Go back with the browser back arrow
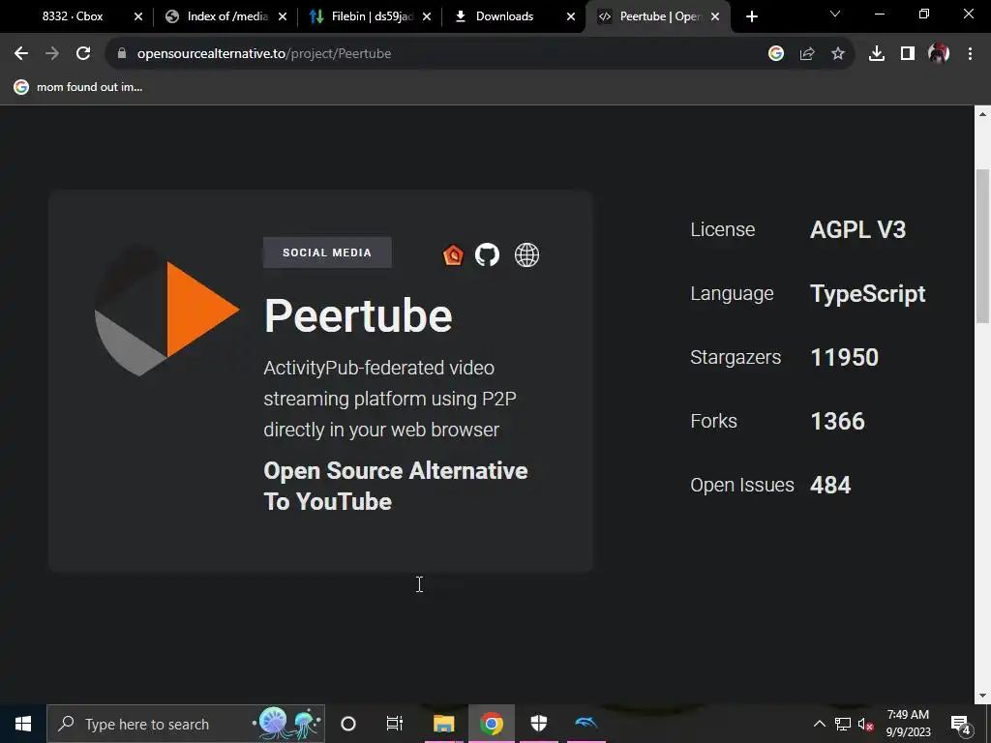991x743 pixels. pos(21,54)
